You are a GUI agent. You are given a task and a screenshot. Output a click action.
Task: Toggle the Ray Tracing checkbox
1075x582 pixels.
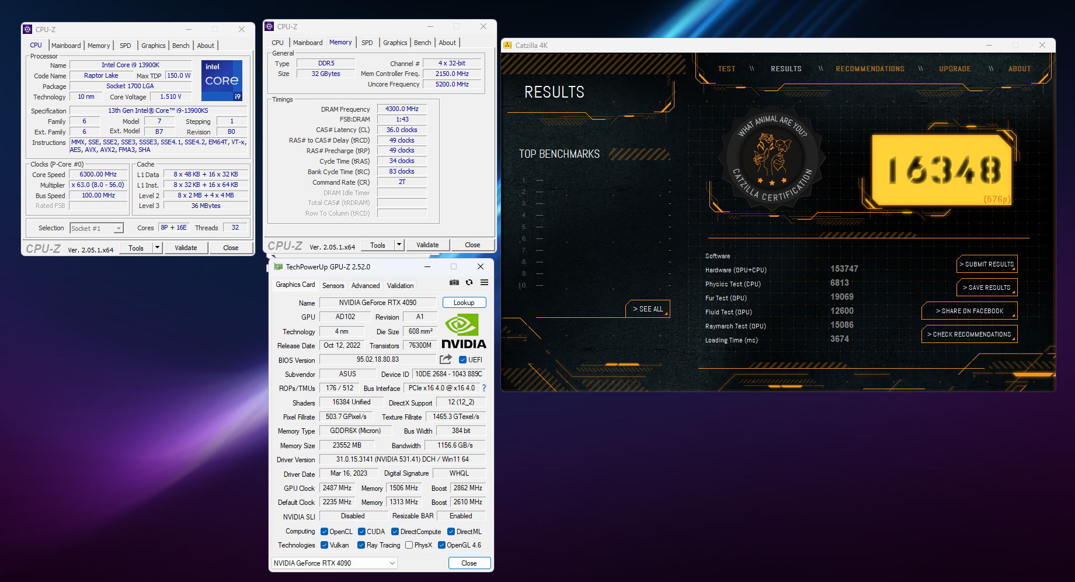(361, 545)
